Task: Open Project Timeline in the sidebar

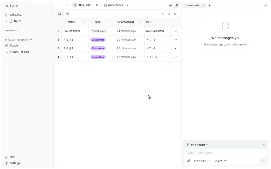Action: click(19, 52)
